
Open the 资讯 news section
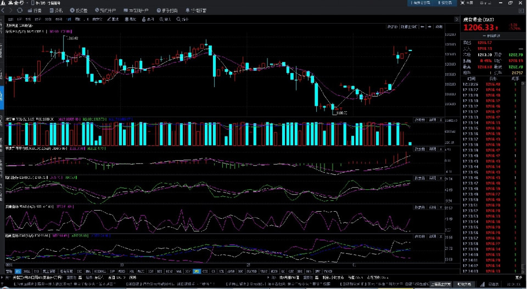[x=56, y=10]
